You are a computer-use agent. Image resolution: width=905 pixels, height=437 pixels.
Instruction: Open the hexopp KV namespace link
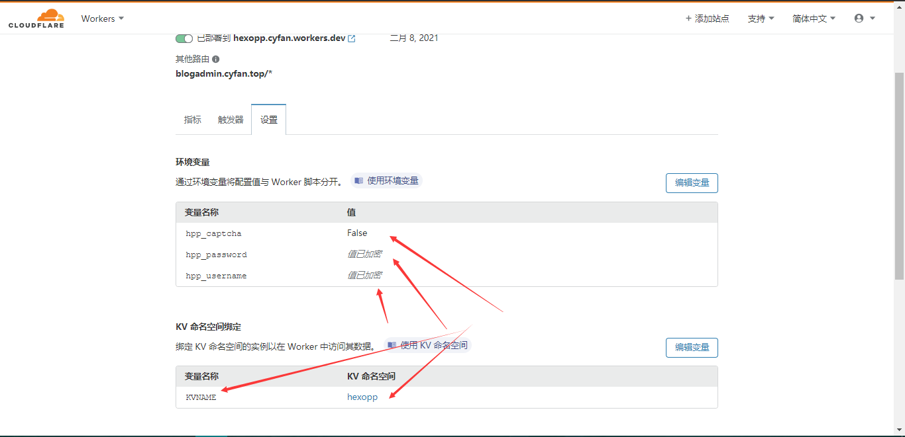click(x=362, y=397)
